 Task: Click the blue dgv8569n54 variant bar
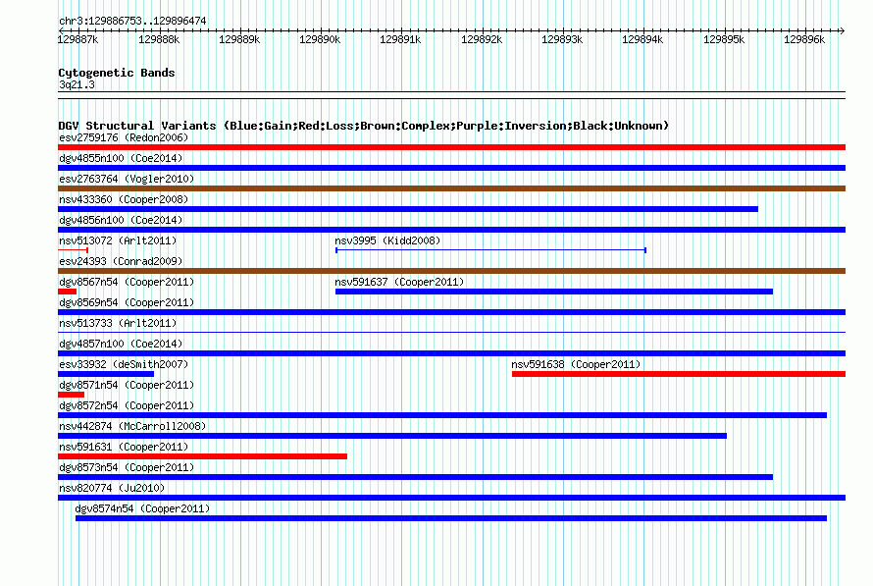(x=451, y=312)
